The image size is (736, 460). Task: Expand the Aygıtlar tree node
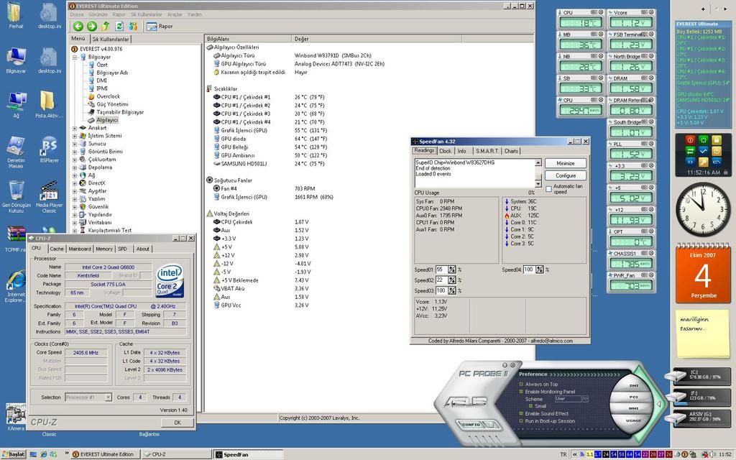pos(75,191)
